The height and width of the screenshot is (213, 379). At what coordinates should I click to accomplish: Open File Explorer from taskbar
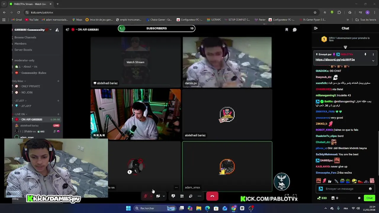click(x=199, y=208)
